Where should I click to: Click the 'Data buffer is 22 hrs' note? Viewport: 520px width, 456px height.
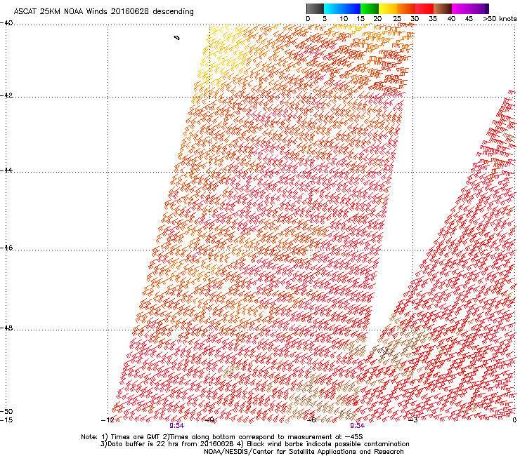tap(254, 444)
